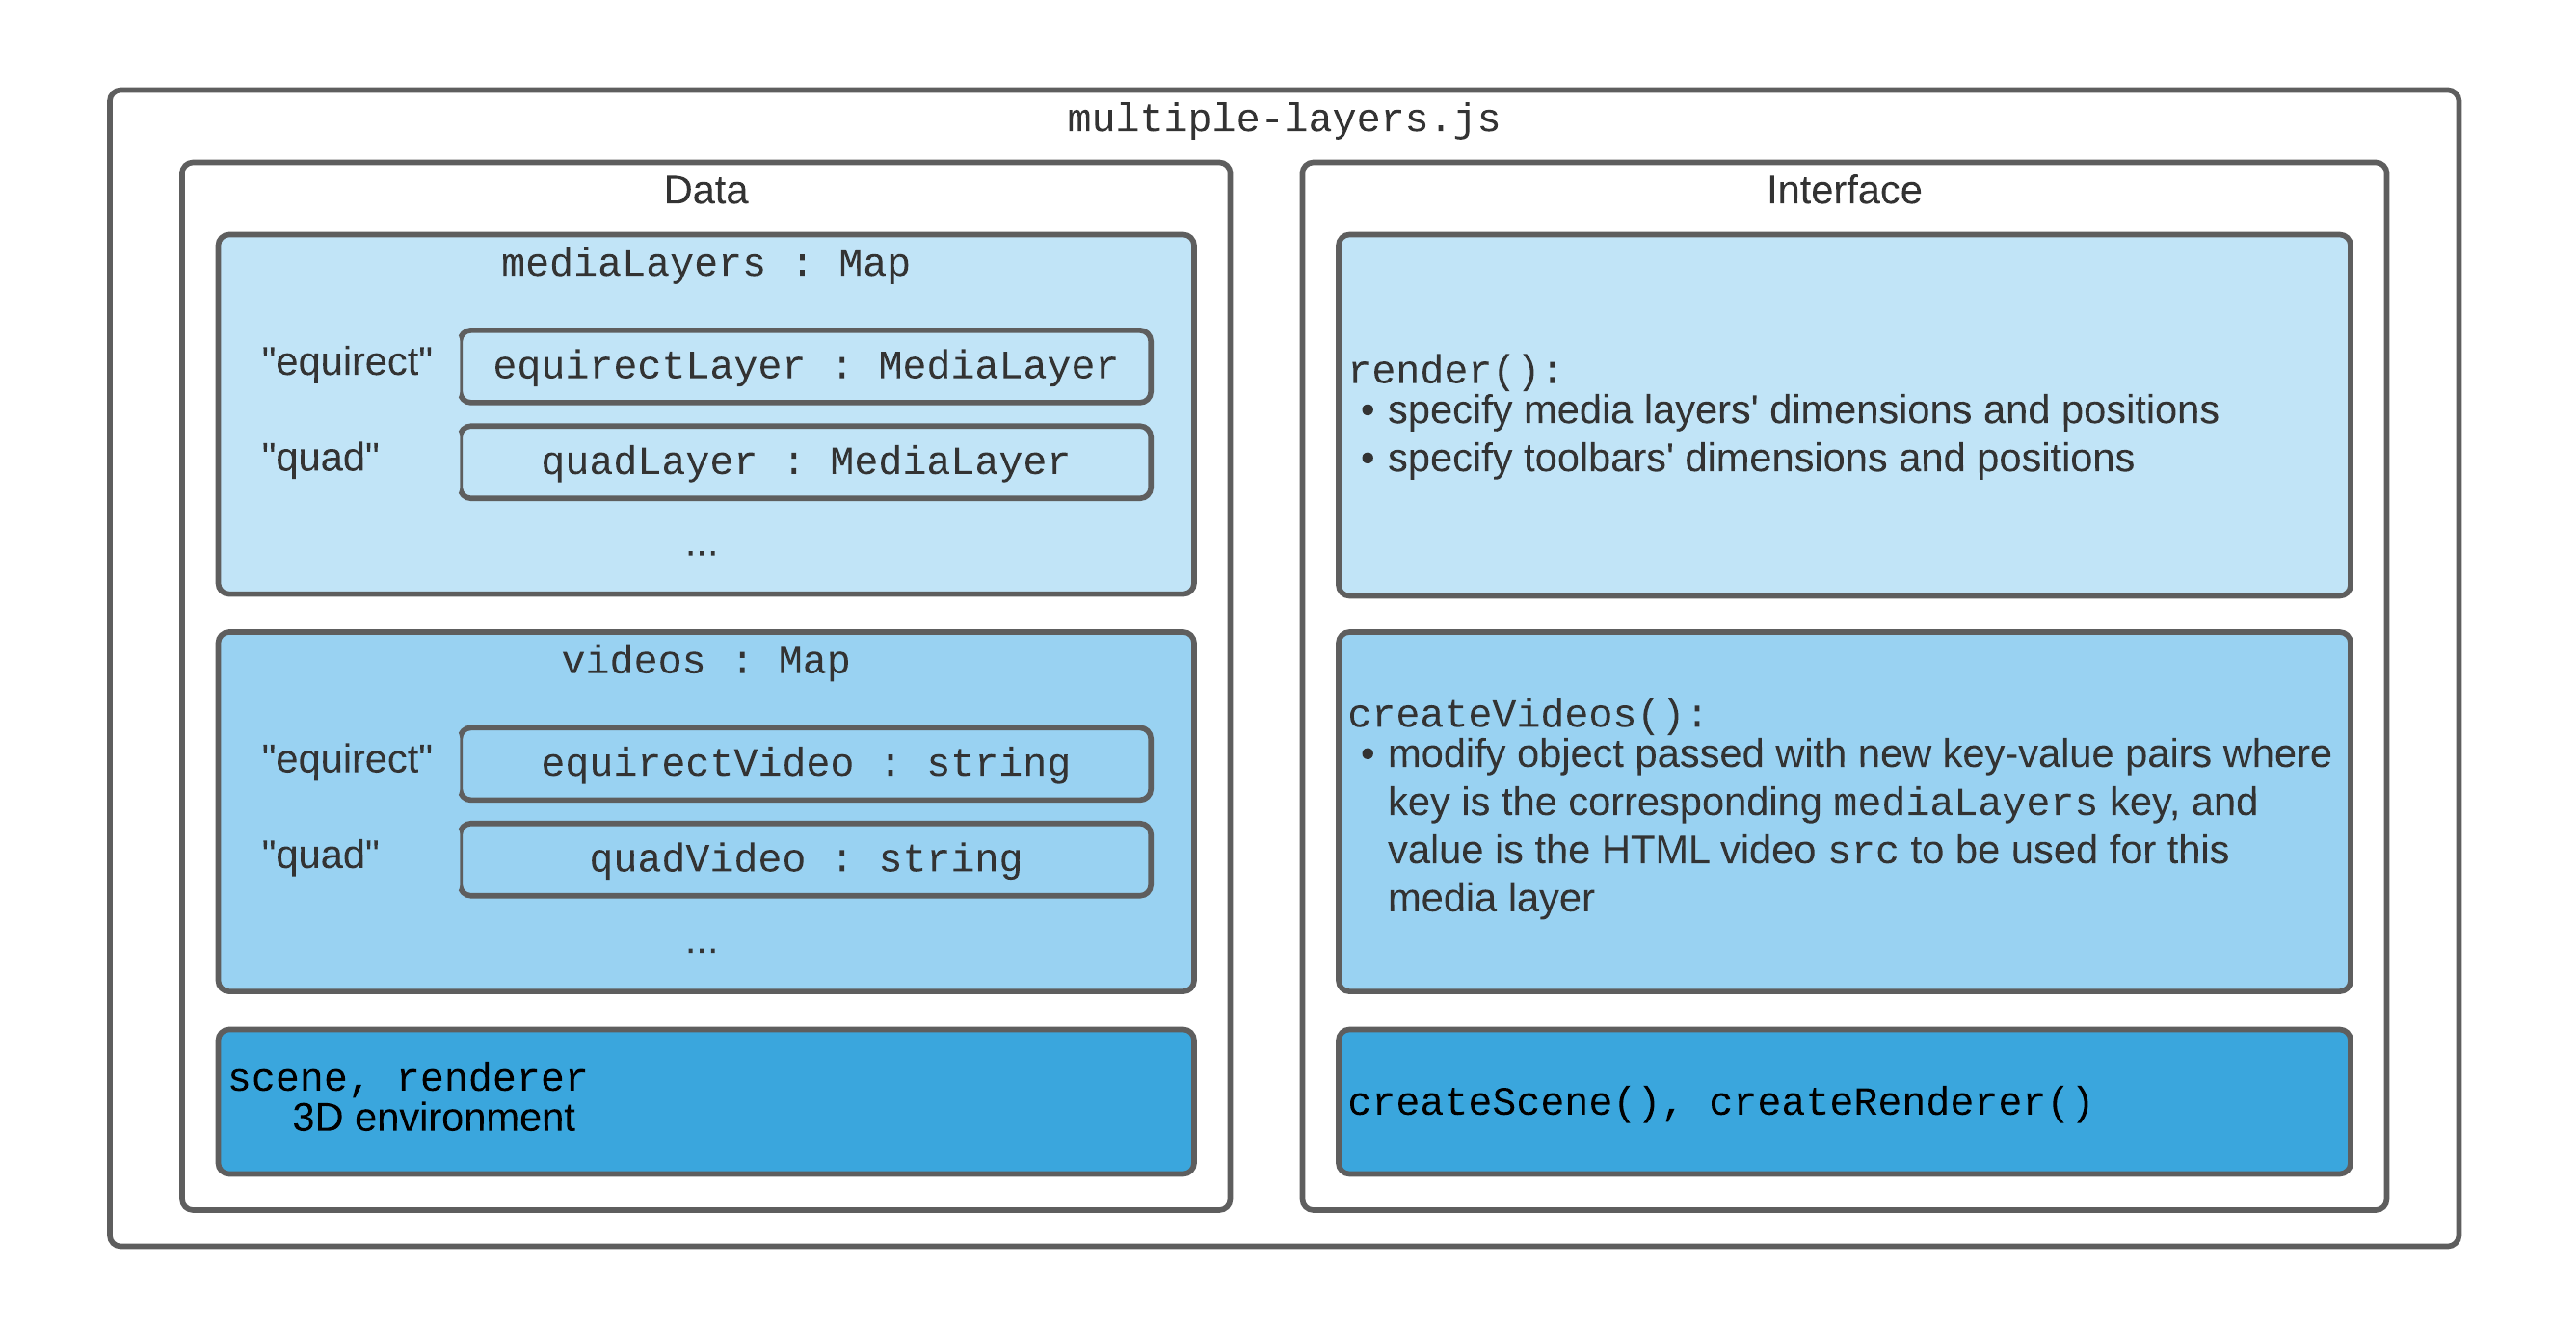Select the createScene(), createRenderer() box
2552x1344 pixels.
[x=1844, y=1101]
